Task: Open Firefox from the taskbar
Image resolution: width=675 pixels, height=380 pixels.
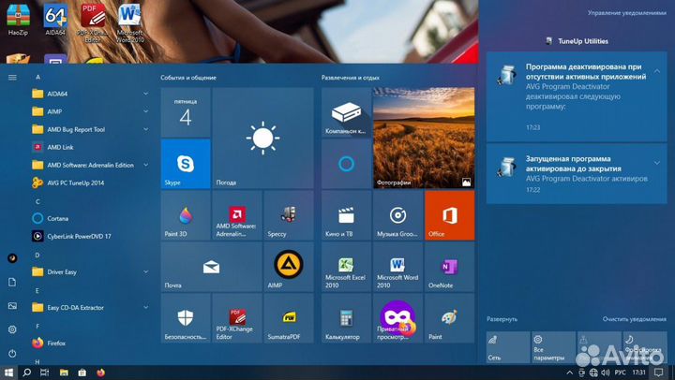Action: (x=100, y=373)
